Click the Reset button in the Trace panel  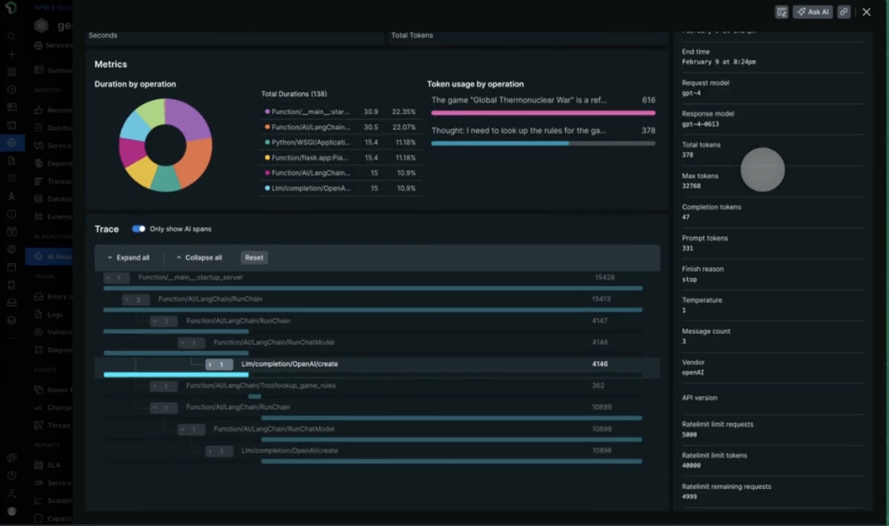point(254,257)
